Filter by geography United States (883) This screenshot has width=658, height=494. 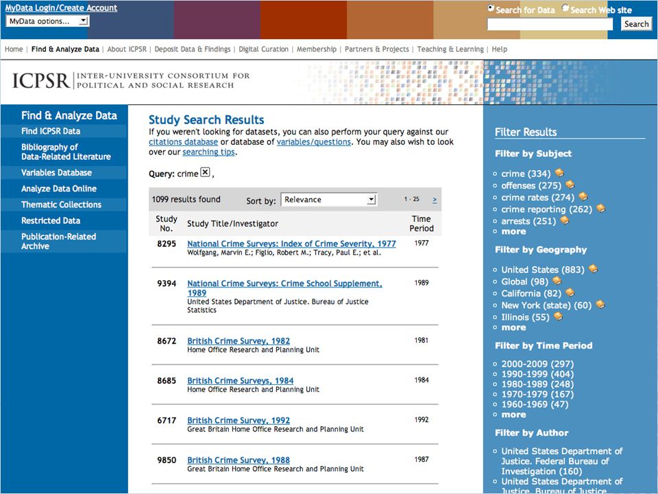pyautogui.click(x=543, y=270)
